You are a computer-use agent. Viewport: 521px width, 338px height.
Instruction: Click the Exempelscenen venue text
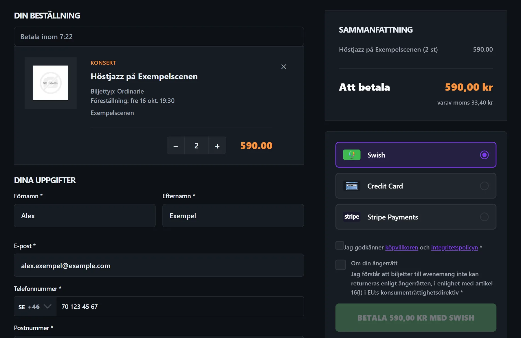pos(112,113)
